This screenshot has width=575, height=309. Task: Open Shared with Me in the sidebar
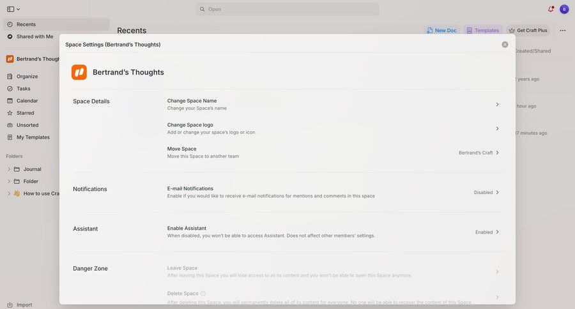pyautogui.click(x=35, y=36)
